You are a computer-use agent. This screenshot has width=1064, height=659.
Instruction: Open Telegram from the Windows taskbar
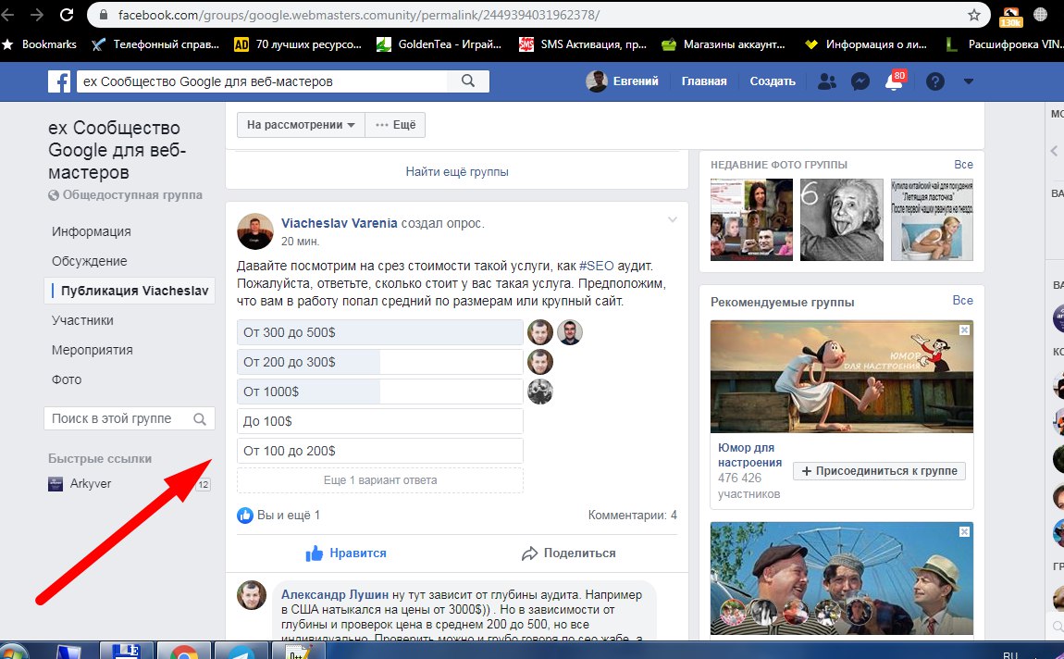click(x=241, y=653)
